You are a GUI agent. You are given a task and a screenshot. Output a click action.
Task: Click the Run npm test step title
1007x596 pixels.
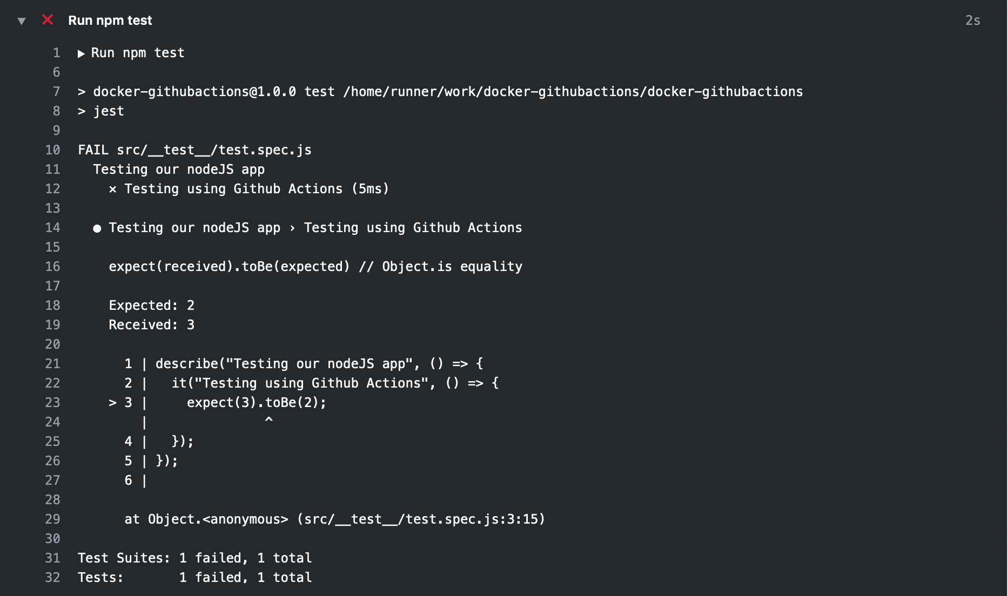tap(110, 21)
